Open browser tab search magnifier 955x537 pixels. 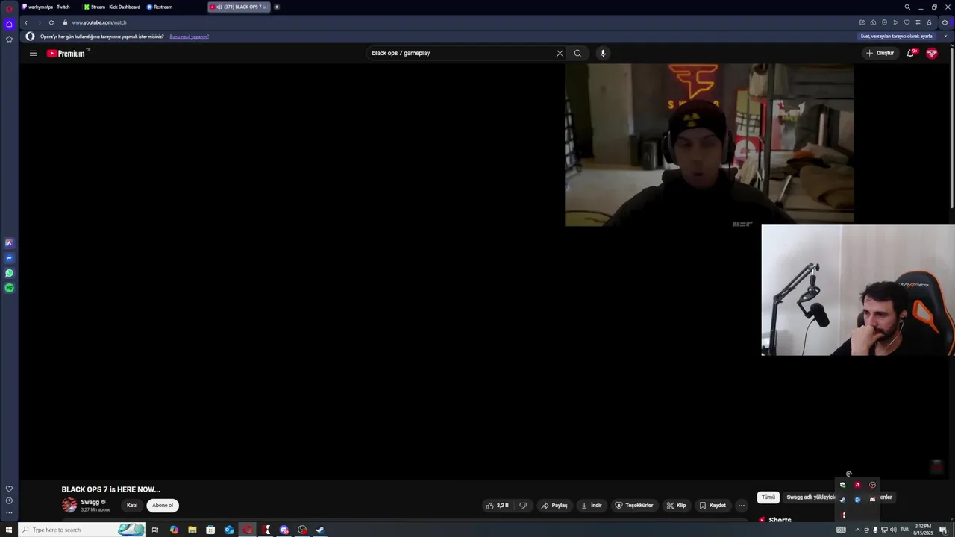point(907,7)
